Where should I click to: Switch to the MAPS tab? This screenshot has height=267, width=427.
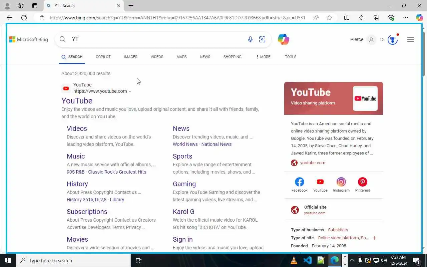[x=181, y=57]
